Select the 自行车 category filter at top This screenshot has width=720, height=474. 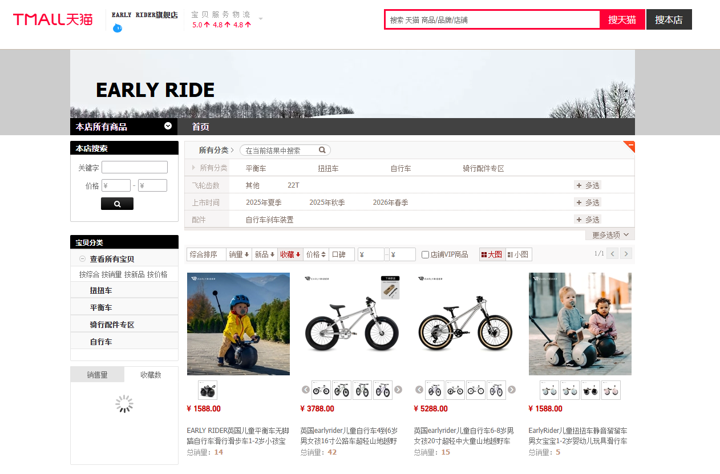click(x=401, y=168)
